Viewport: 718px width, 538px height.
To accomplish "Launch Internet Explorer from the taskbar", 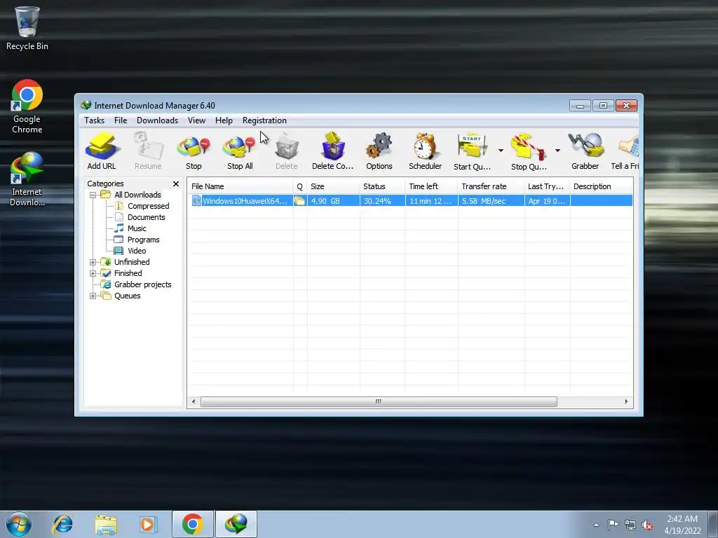I will [x=62, y=524].
